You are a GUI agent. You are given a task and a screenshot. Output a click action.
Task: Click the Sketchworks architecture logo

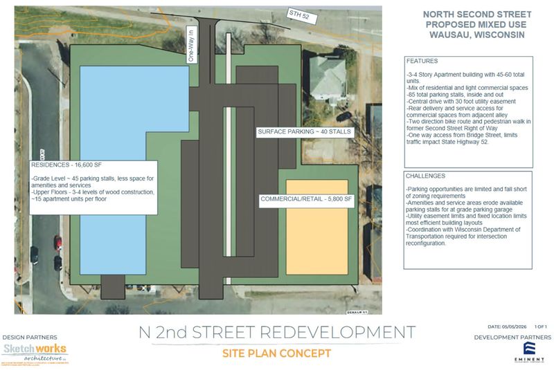click(x=35, y=353)
